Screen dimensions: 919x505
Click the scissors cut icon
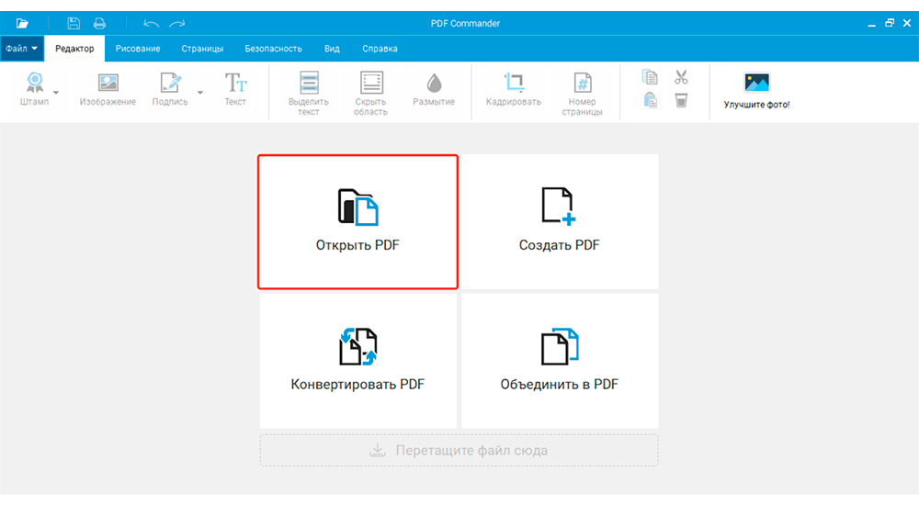pyautogui.click(x=681, y=77)
